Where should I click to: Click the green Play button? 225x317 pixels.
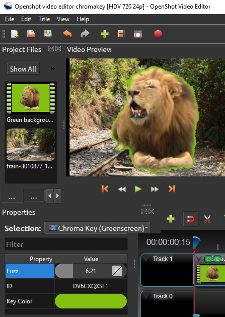[138, 189]
